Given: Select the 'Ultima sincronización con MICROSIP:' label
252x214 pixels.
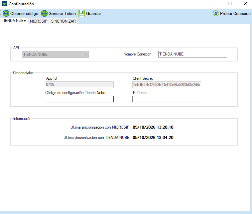Looking at the screenshot, I should [100, 127].
